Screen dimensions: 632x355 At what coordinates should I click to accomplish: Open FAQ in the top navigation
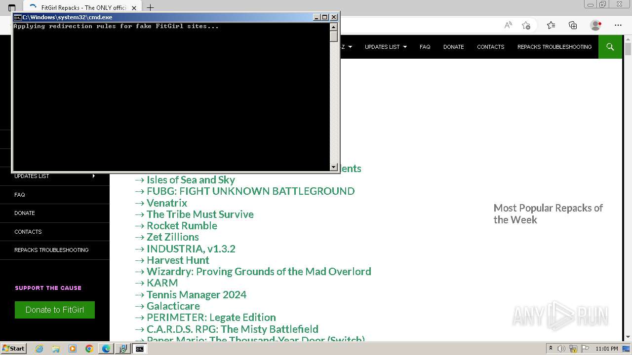[x=425, y=47]
